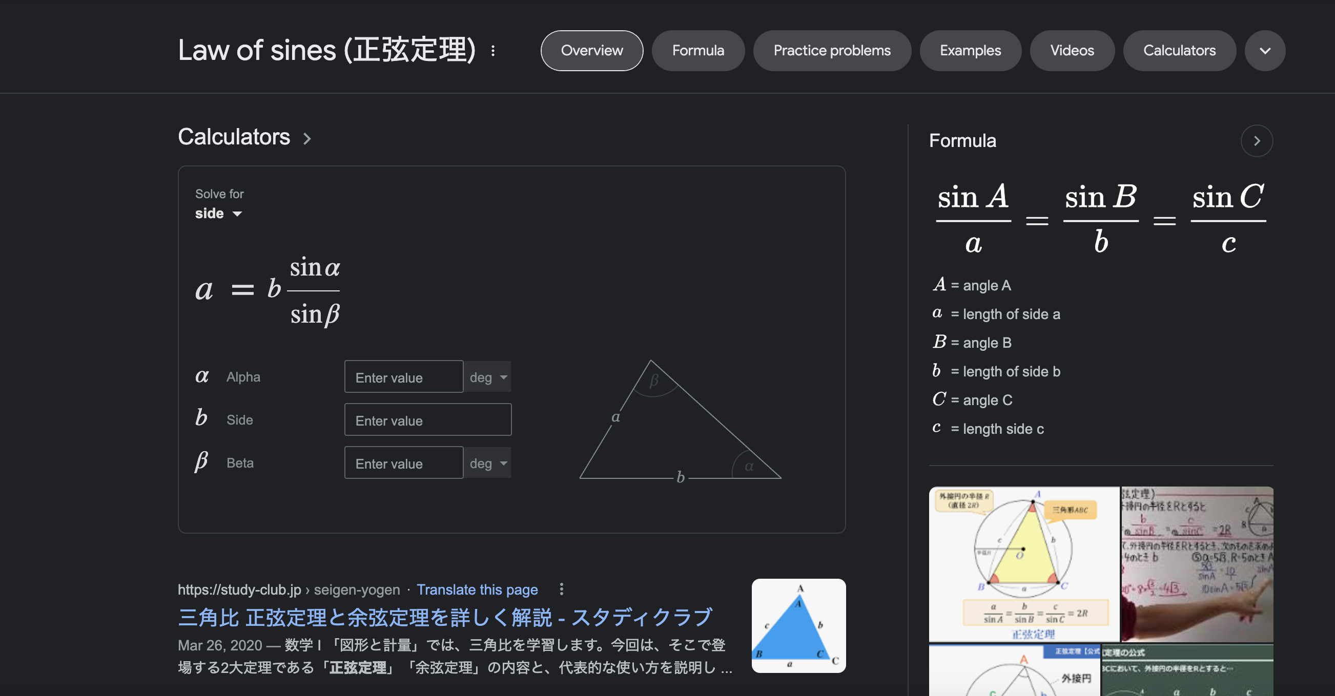This screenshot has width=1335, height=696.
Task: Click the 'Alpha' variable label
Action: pyautogui.click(x=243, y=377)
